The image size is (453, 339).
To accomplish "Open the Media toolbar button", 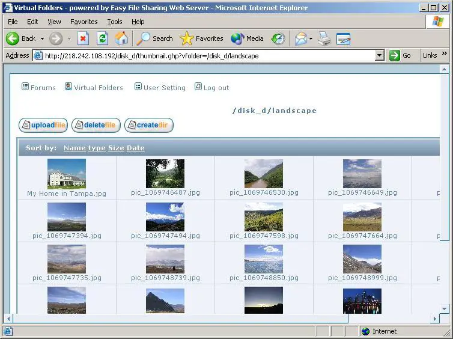I will point(248,38).
